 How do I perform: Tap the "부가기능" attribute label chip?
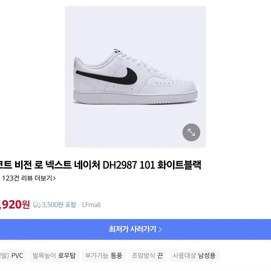point(98,255)
